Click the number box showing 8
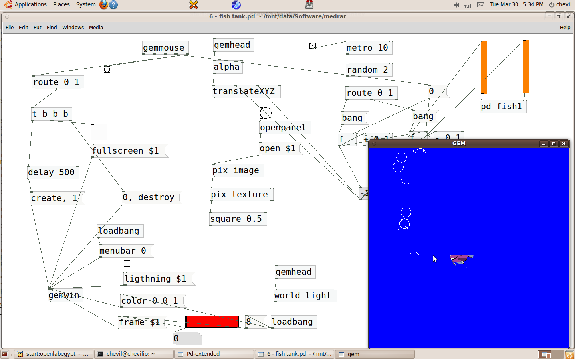This screenshot has height=359, width=575. tap(256, 322)
